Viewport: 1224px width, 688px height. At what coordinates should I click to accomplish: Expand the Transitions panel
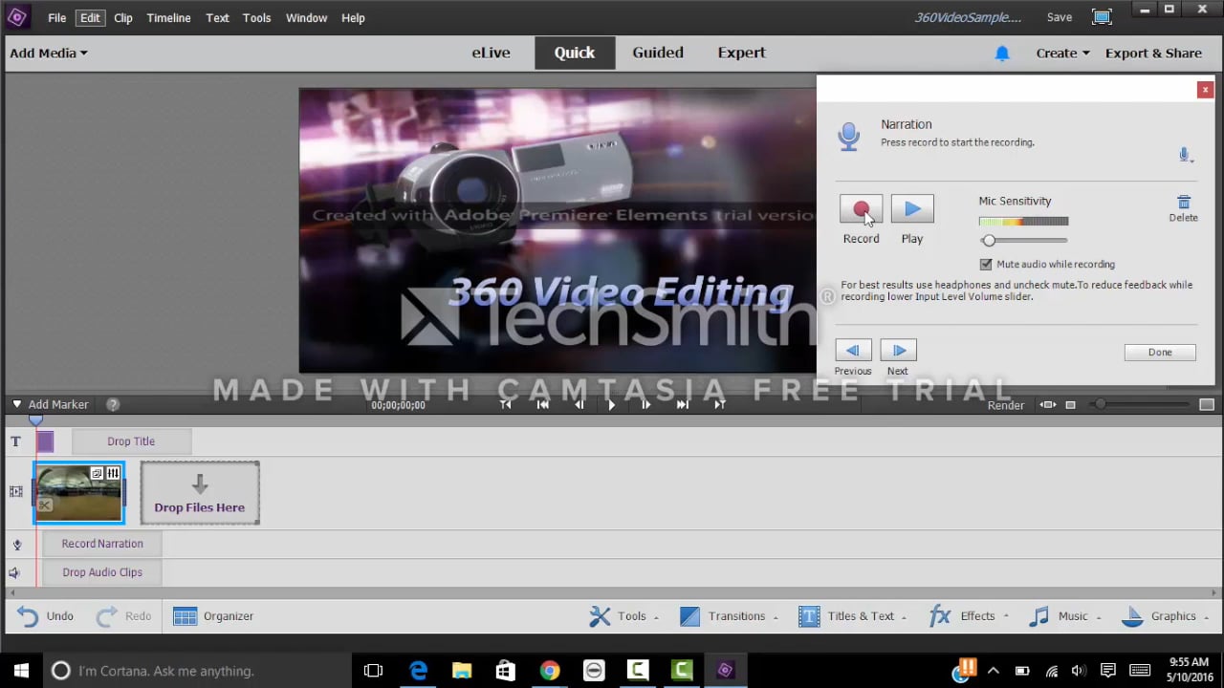729,616
